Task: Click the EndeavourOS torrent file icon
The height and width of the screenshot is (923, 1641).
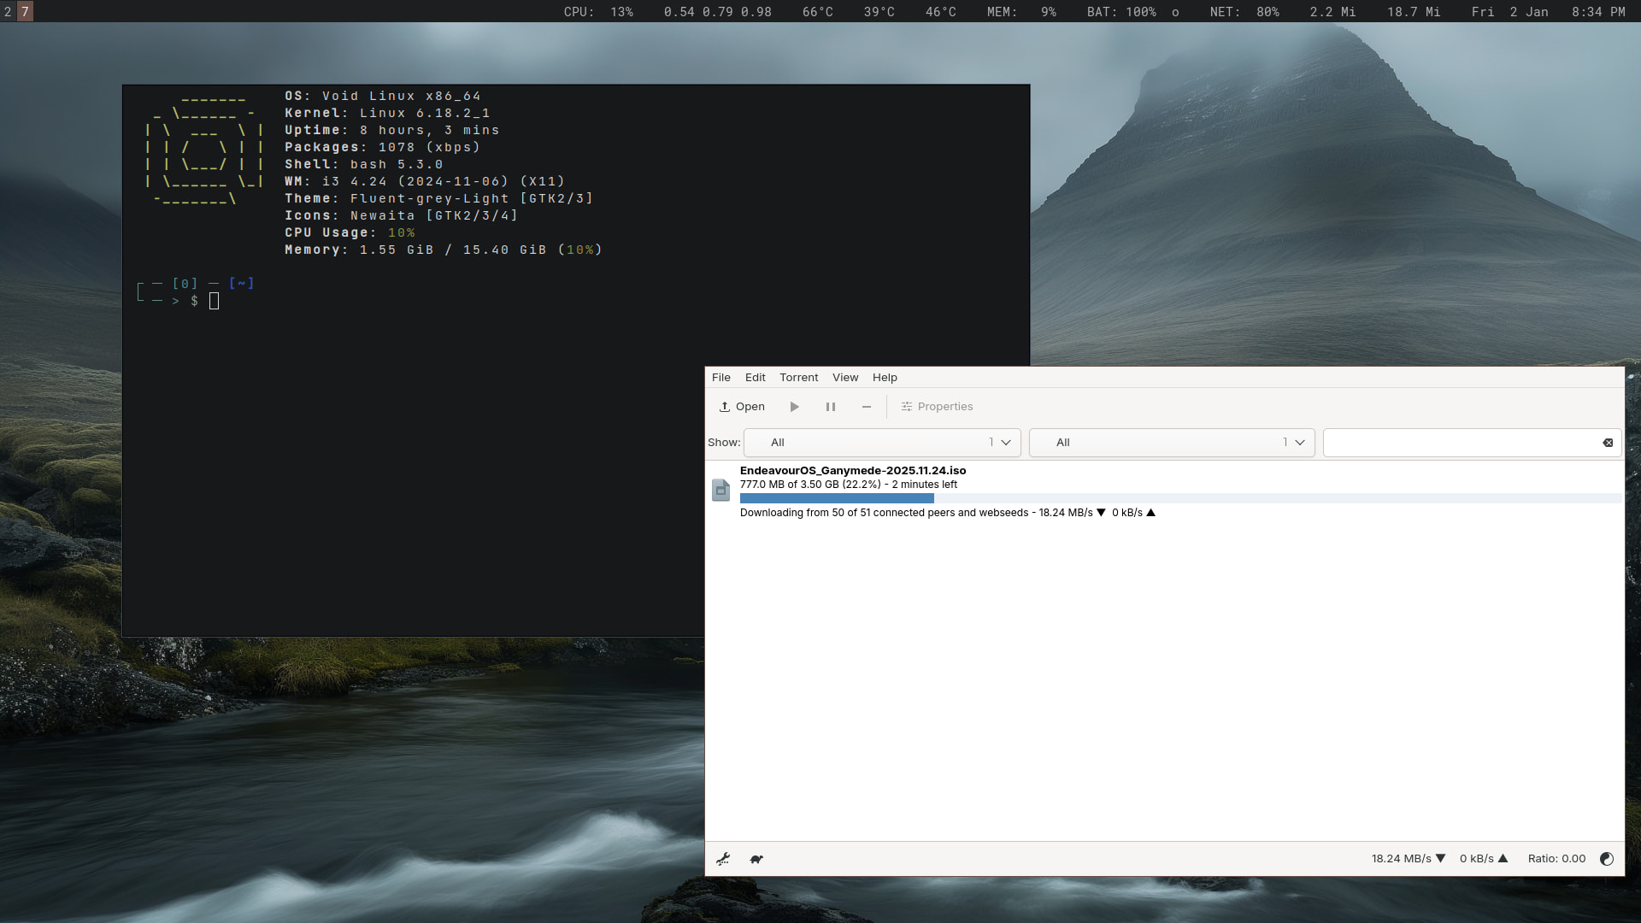Action: [x=721, y=490]
